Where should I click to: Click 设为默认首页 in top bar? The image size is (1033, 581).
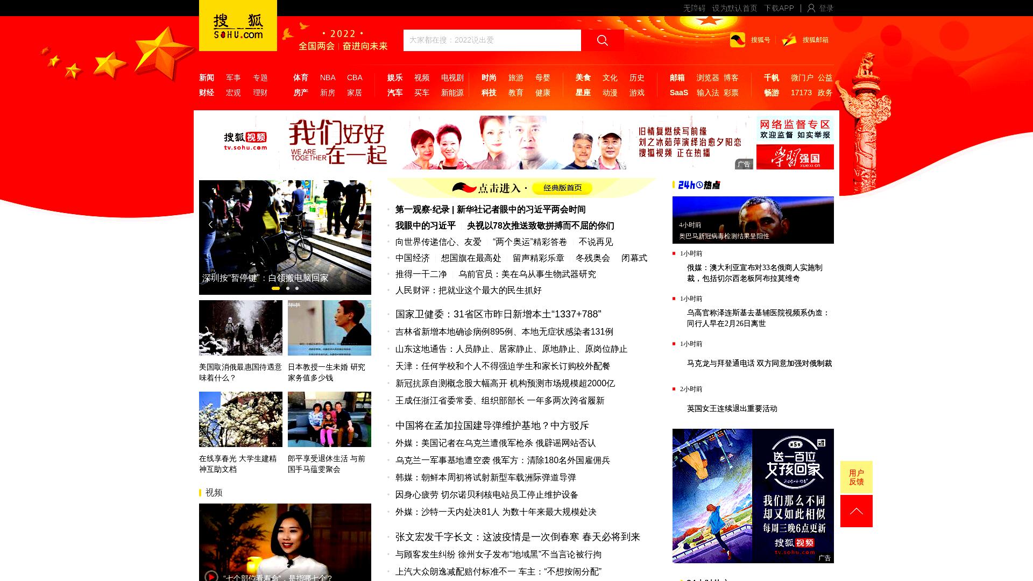point(734,8)
